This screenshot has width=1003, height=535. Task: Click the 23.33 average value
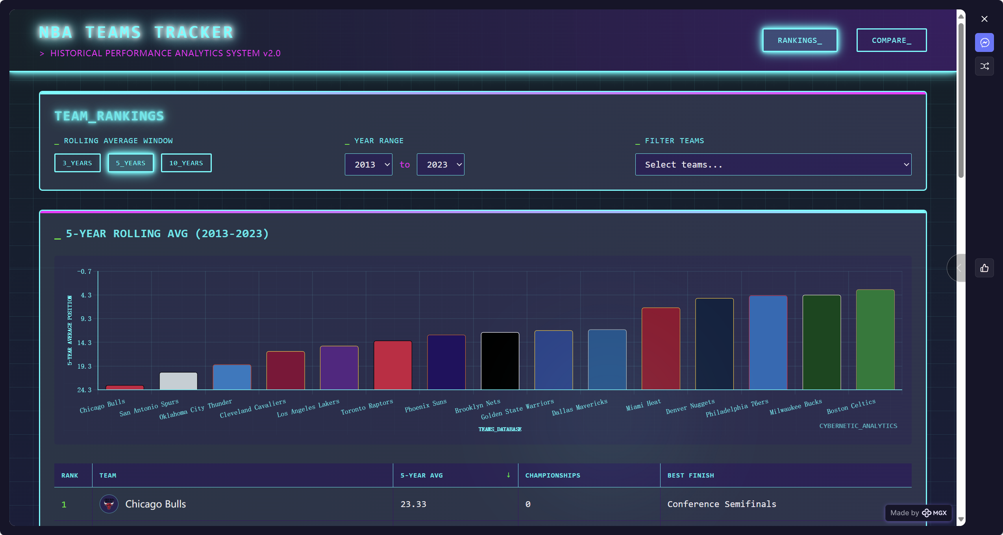[413, 504]
